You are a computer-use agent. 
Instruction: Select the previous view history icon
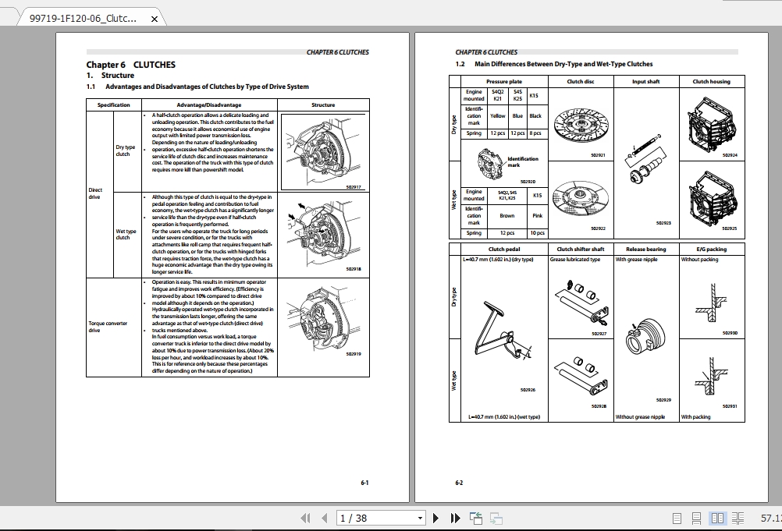click(x=475, y=517)
